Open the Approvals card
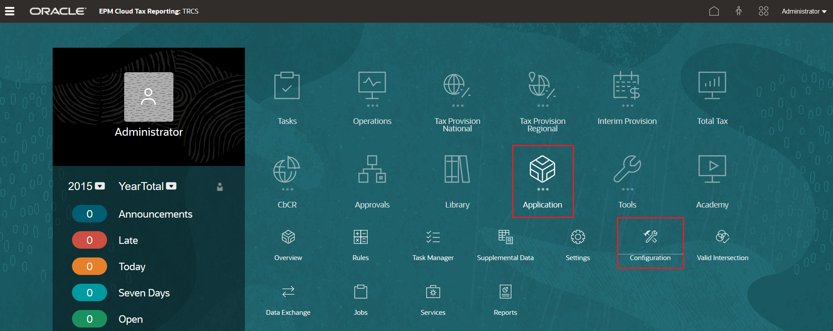The image size is (833, 331). point(372,182)
